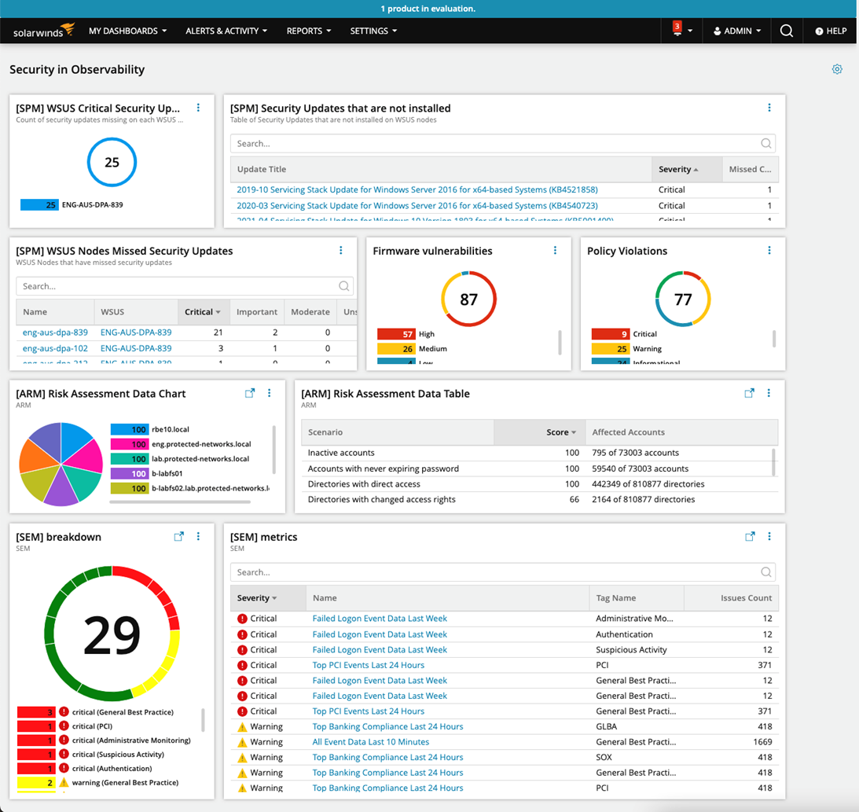Viewport: 859px width, 812px height.
Task: Open Risk Assessment Data Table external link icon
Action: [750, 393]
